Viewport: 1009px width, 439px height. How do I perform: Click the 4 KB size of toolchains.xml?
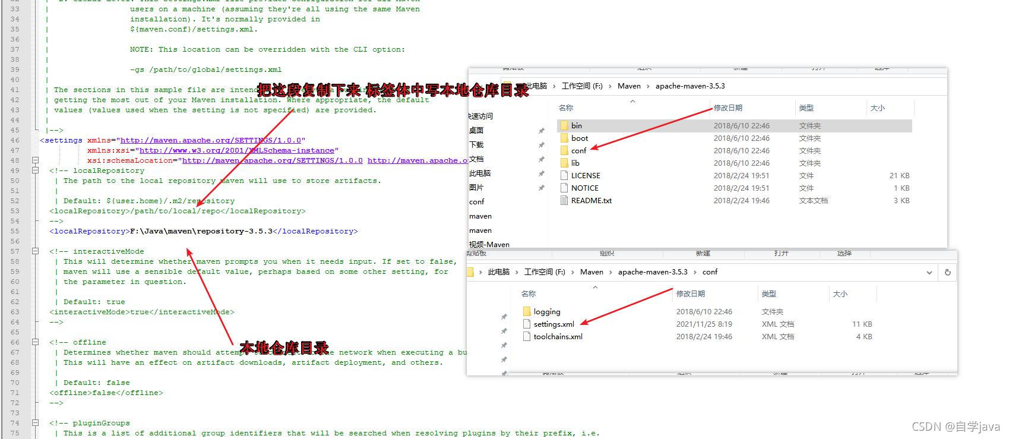point(864,336)
